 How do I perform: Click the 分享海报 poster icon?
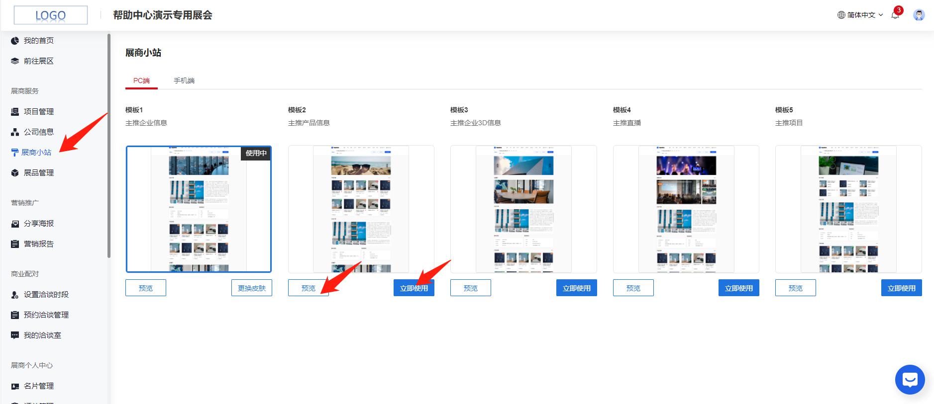click(15, 224)
